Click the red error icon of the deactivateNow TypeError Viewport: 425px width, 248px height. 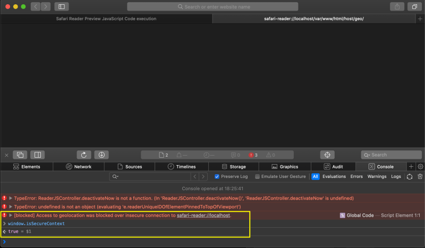[4, 198]
